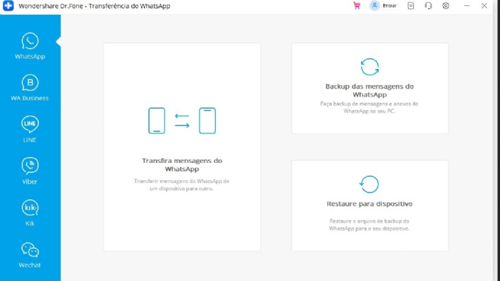Click the text 'Faça backup de mensagens e anexos do WhatsApp no seu PC.'
Viewport: 500px width, 281px height.
tap(369, 107)
